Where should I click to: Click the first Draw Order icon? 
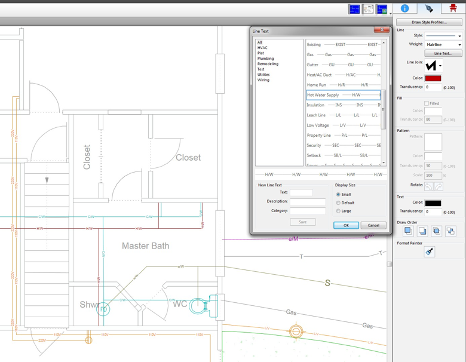[408, 231]
